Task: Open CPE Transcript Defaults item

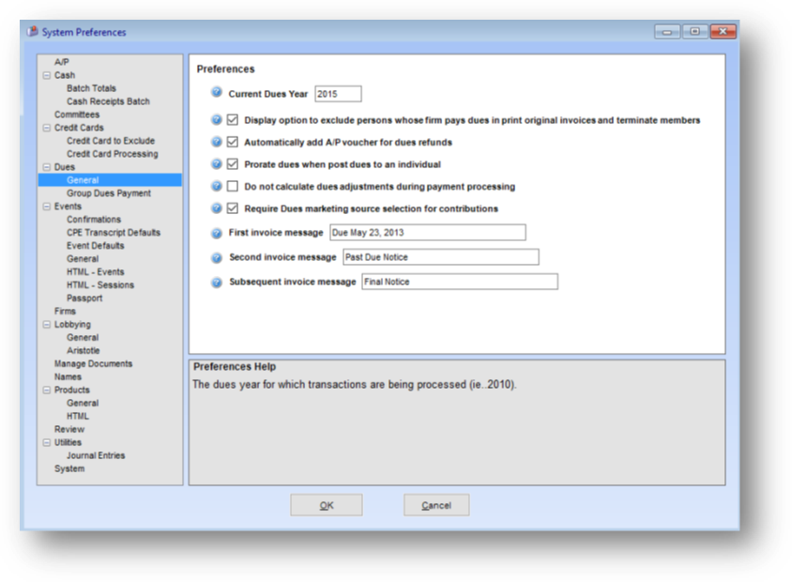Action: point(114,233)
